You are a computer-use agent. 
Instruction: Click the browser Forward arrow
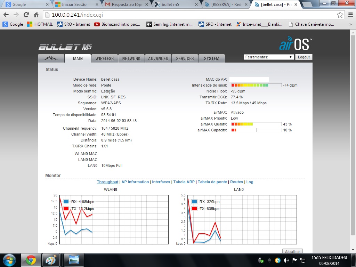point(16,15)
